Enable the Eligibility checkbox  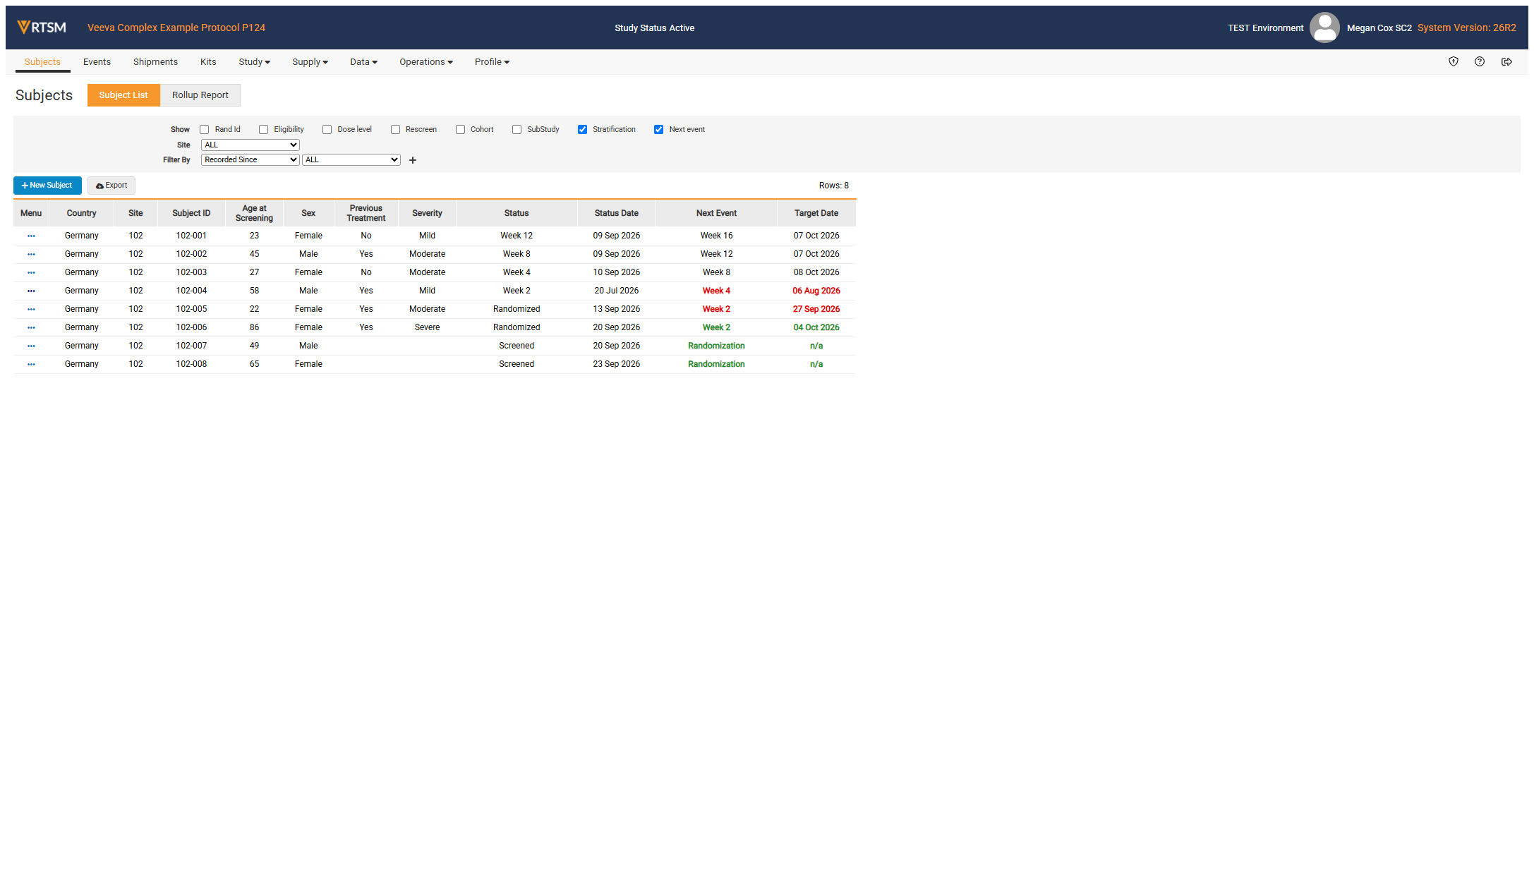click(264, 130)
